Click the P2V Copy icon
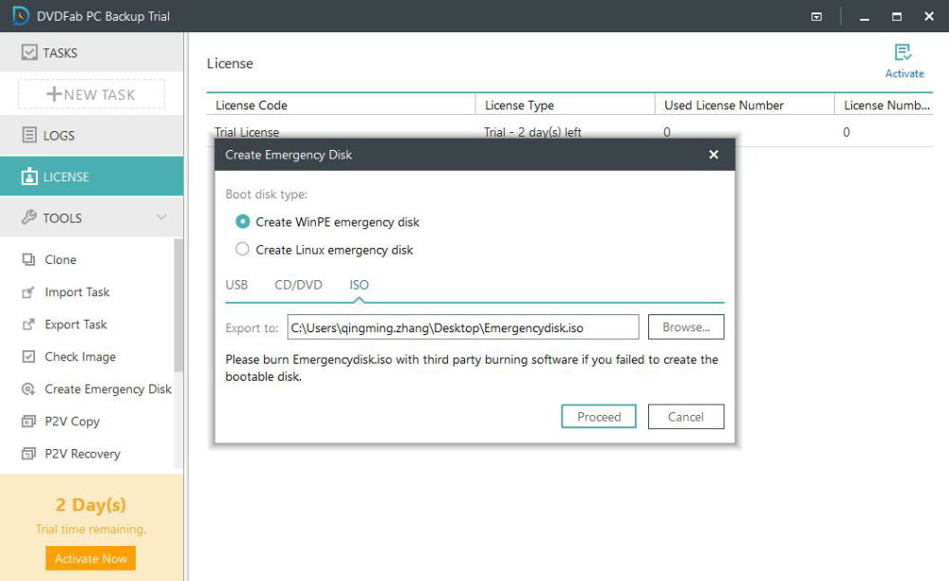The image size is (949, 581). [28, 422]
